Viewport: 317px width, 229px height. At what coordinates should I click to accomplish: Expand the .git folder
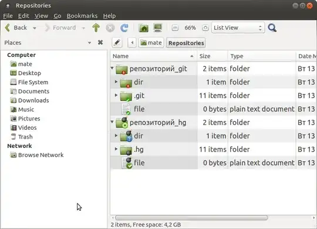coord(116,95)
